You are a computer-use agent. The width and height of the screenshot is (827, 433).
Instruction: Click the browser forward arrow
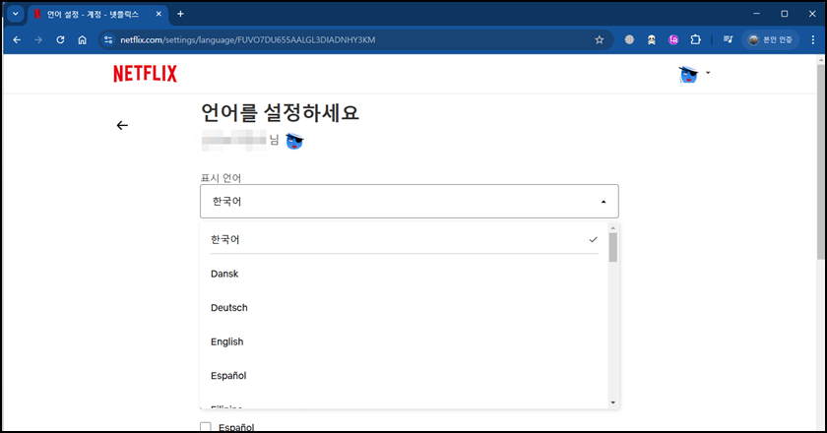(x=38, y=40)
